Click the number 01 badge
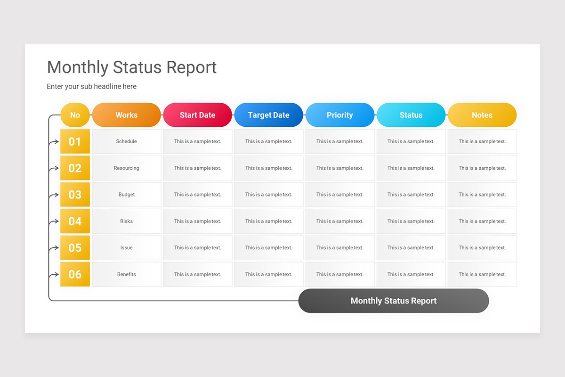Screen dimensions: 565x377 75,141
